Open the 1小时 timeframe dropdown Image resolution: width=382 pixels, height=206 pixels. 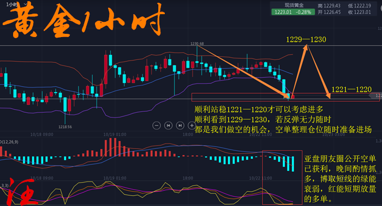(16, 4)
